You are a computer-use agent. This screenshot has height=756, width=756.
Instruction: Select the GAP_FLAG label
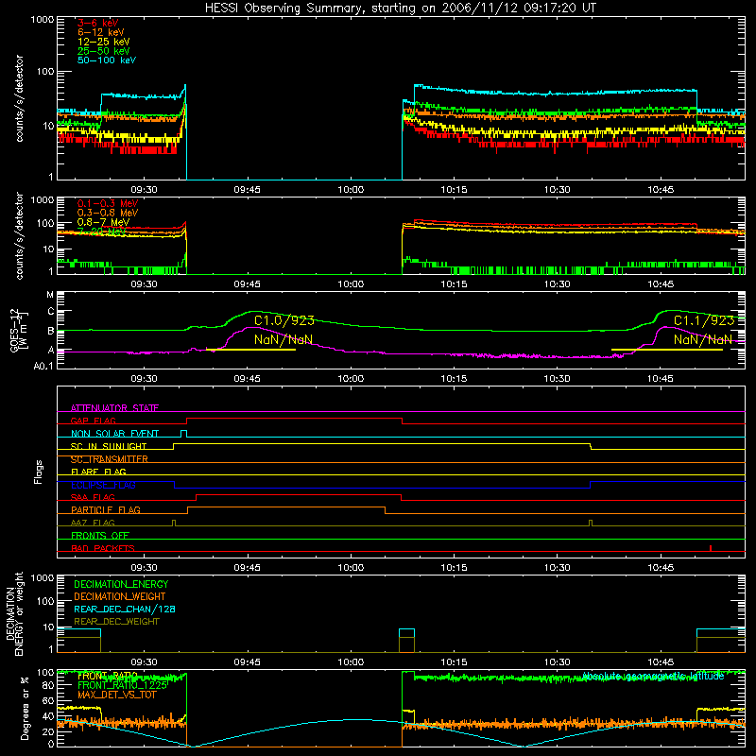[93, 421]
